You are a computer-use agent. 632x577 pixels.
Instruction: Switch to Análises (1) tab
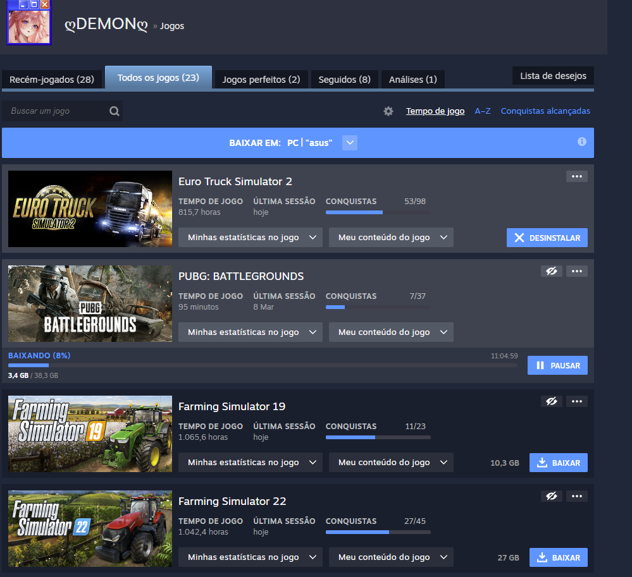tap(412, 80)
